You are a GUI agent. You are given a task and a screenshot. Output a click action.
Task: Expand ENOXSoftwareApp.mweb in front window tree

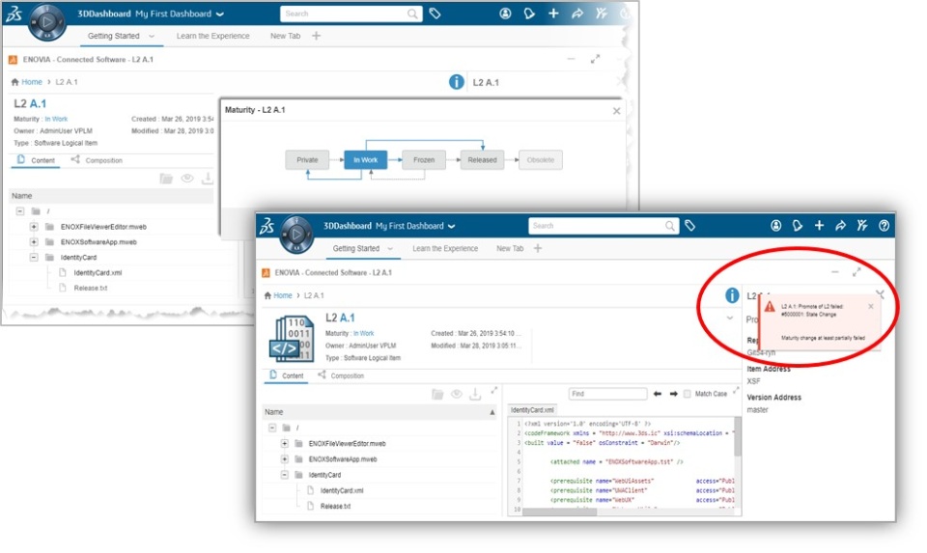click(284, 459)
